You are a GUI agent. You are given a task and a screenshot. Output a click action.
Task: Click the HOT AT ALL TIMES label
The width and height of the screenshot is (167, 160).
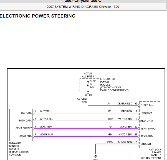(88, 75)
